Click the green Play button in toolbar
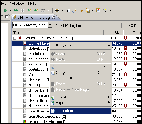Screen dimensions: 142x124 (6, 10)
